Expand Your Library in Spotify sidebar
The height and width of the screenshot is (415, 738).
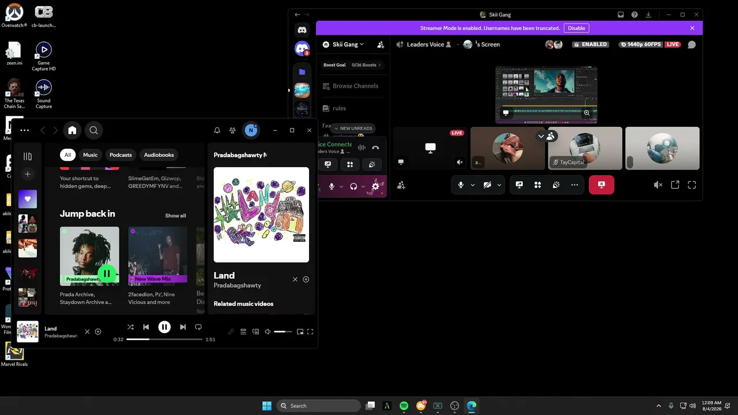click(x=28, y=156)
